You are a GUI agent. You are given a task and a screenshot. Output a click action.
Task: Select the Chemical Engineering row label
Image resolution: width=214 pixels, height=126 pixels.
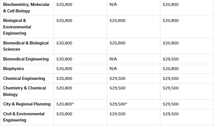pos(24,78)
